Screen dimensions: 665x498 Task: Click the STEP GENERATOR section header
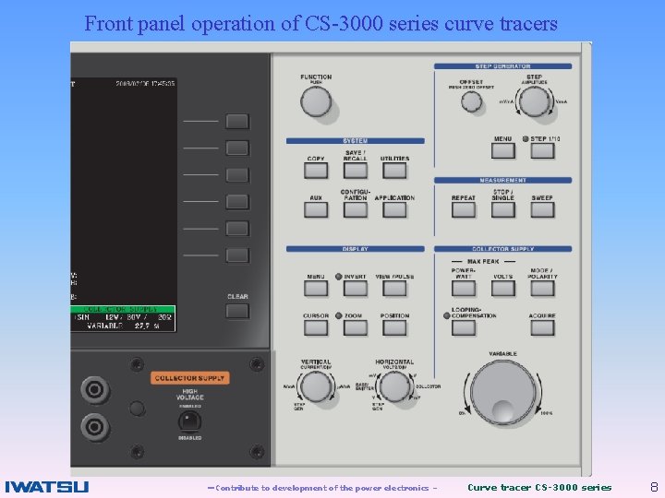[x=503, y=66]
